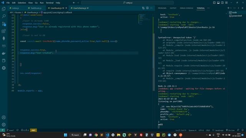This screenshot has width=246, height=138.
Task: Close the UserRoute.js editor tab
Action: (66, 8)
